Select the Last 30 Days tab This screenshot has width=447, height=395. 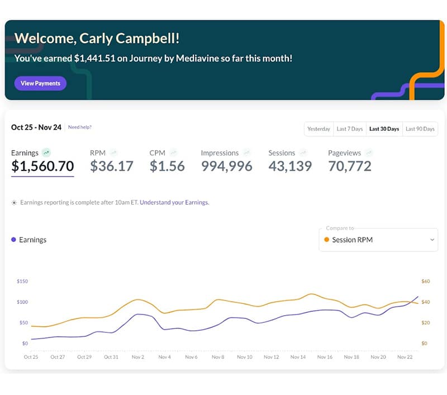click(x=384, y=129)
